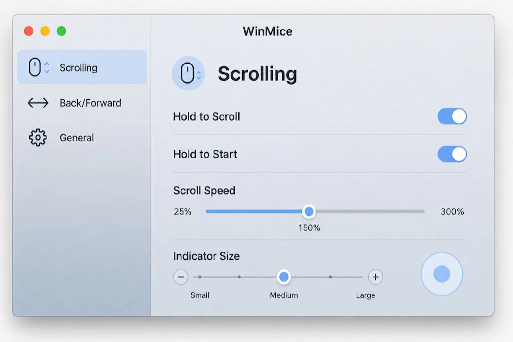Click the Scroll Speed slider handle
Viewport: 513px width, 342px height.
click(x=309, y=211)
